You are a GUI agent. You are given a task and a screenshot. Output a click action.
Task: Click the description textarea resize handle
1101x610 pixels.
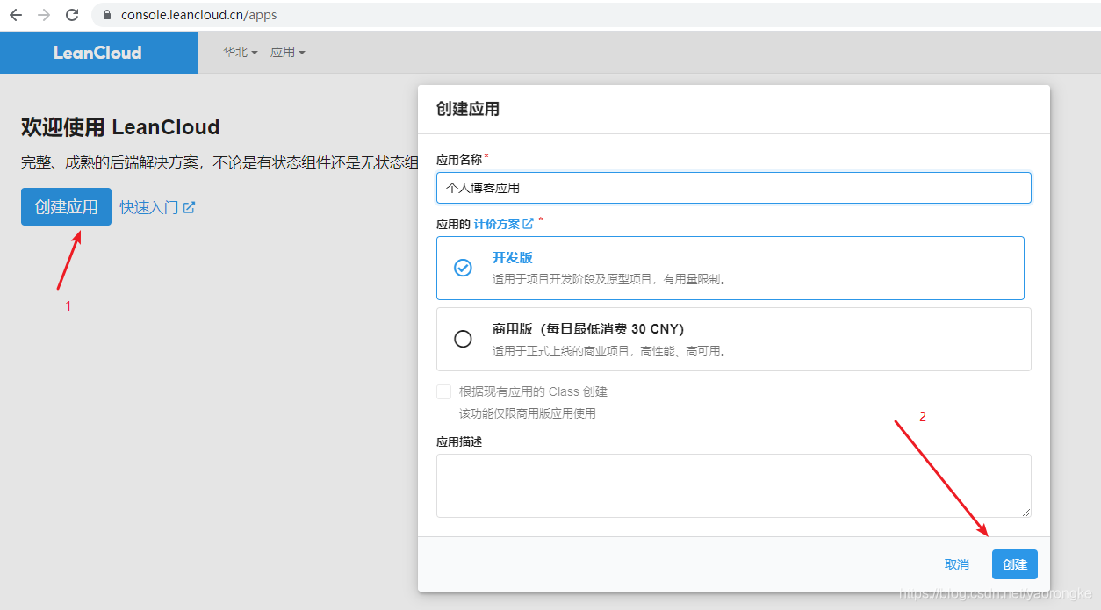click(1025, 512)
